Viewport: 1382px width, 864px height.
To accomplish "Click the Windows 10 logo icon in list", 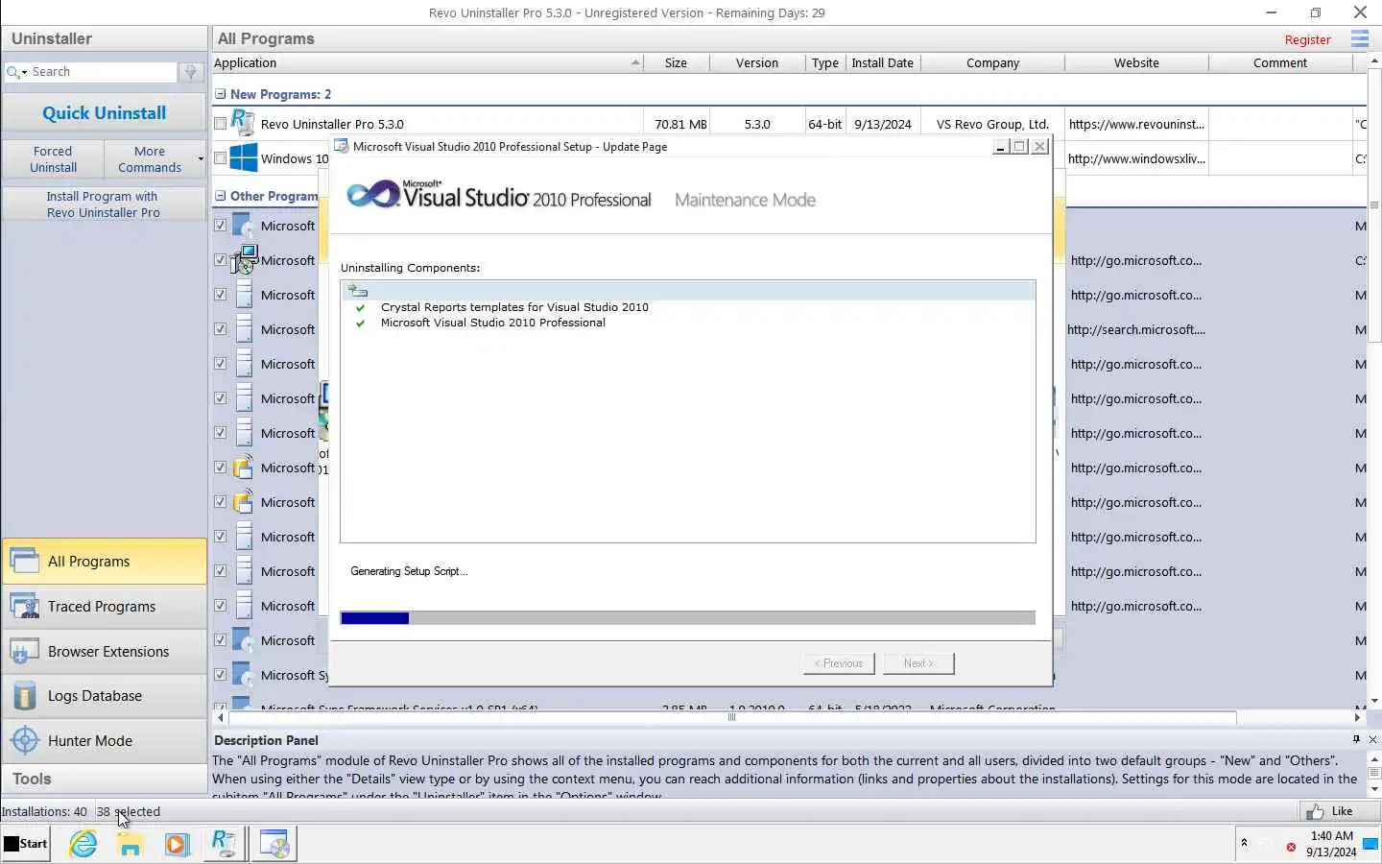I will [x=244, y=158].
